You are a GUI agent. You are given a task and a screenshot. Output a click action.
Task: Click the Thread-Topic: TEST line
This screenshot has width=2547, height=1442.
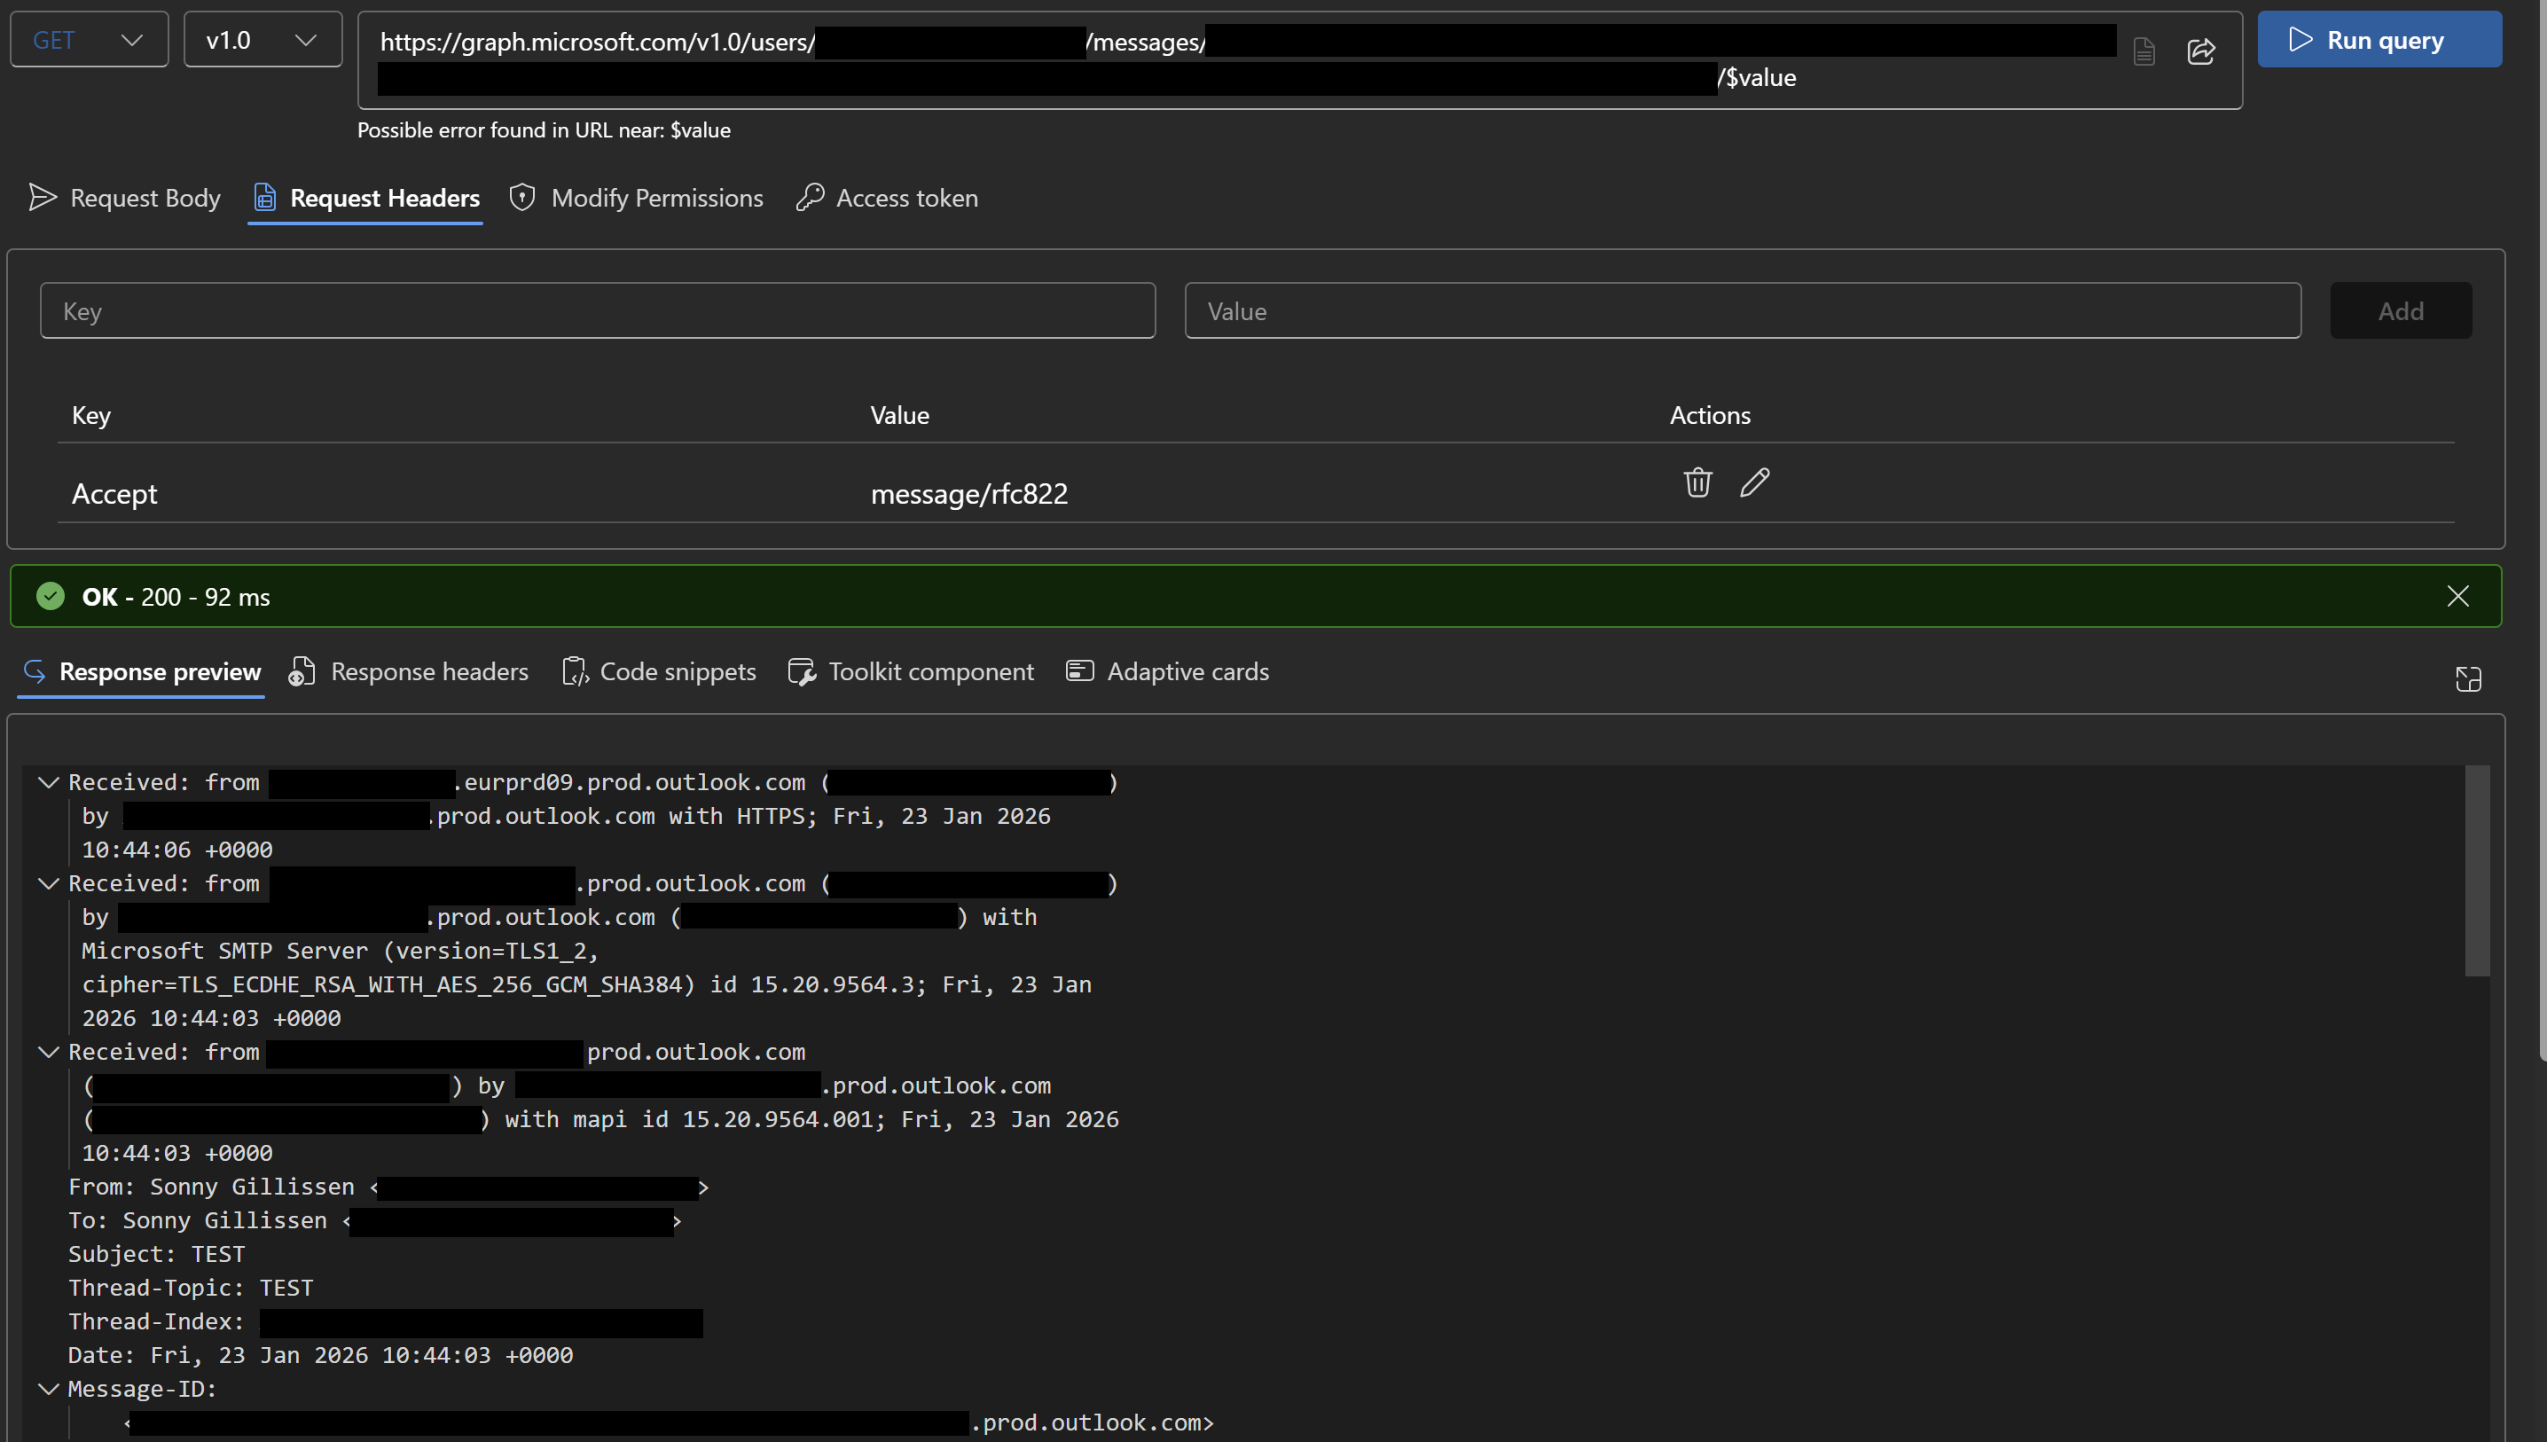[190, 1288]
